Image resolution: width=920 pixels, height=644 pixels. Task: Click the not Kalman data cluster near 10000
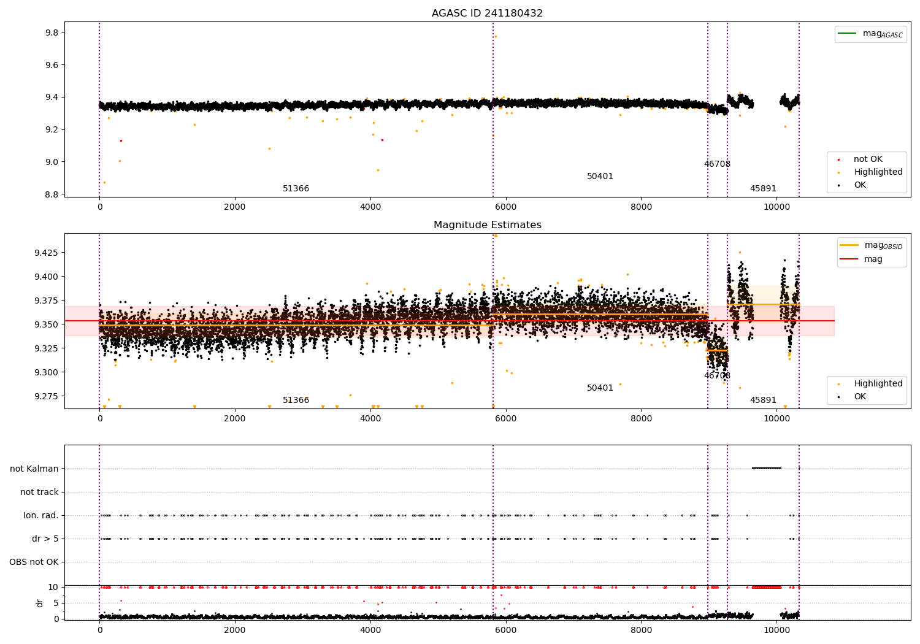767,469
